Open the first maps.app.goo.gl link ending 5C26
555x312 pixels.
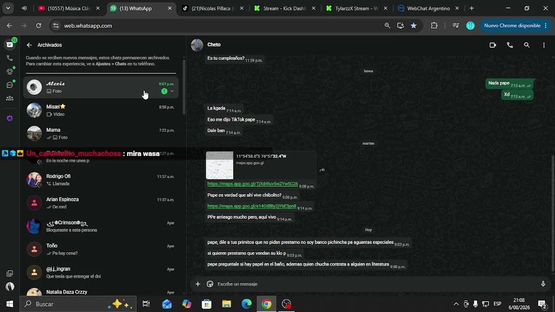(x=253, y=184)
